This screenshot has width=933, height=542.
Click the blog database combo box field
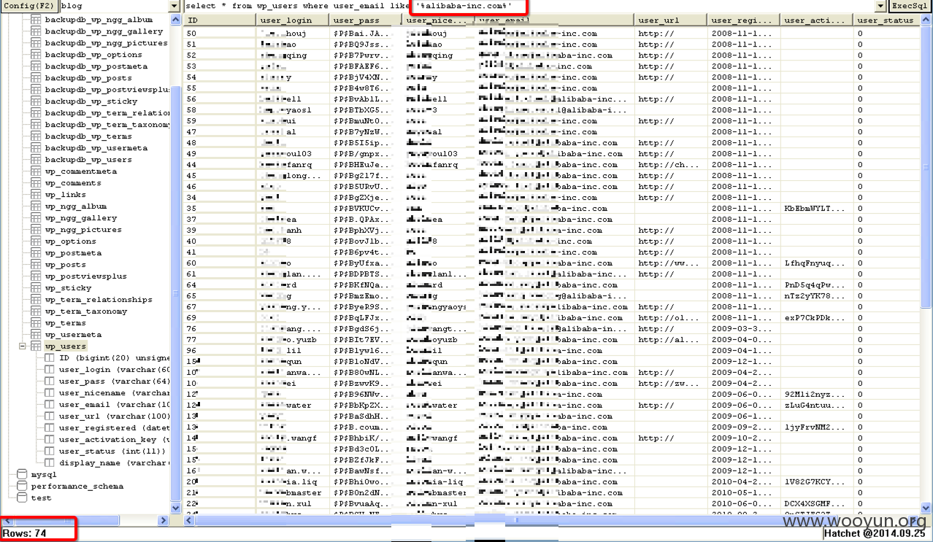[114, 6]
